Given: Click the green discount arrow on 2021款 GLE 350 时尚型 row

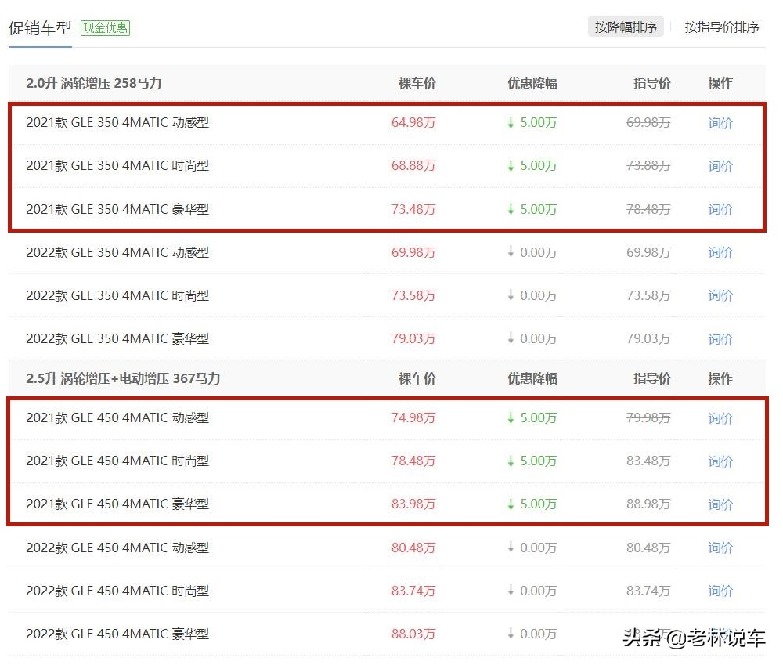Looking at the screenshot, I should [x=511, y=165].
